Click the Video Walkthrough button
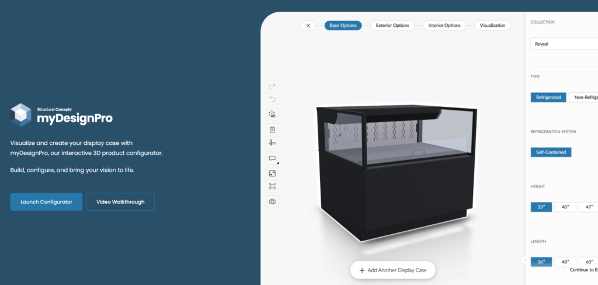 coord(120,202)
